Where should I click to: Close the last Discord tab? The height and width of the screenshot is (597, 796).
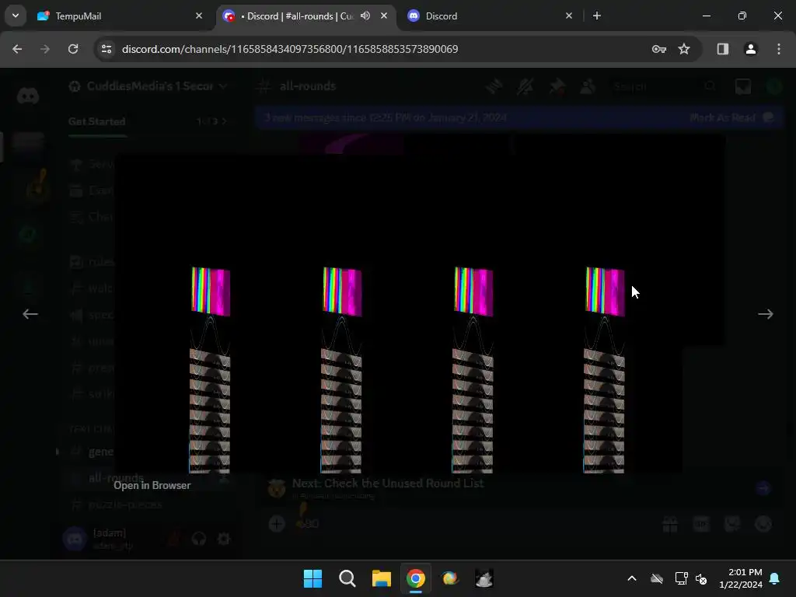tap(569, 16)
